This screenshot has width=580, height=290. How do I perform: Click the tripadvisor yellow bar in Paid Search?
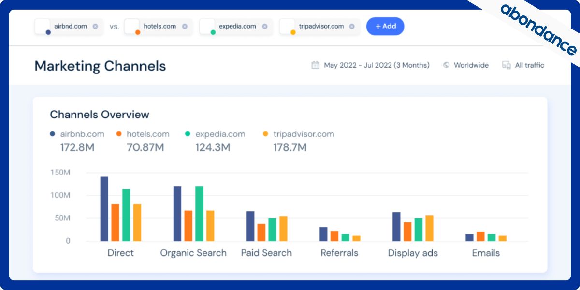click(283, 228)
